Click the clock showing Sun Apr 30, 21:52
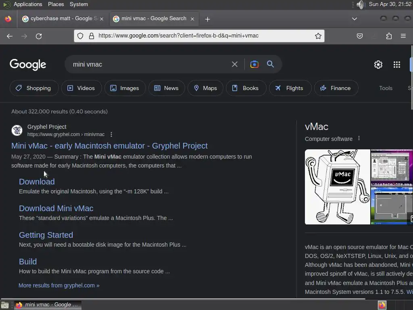Viewport: 413px width, 310px height. (390, 4)
